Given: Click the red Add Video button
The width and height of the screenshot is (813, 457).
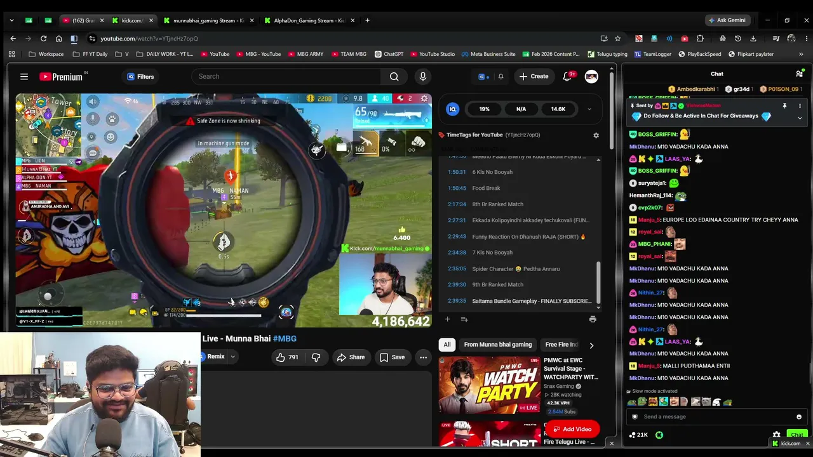Looking at the screenshot, I should [x=572, y=429].
